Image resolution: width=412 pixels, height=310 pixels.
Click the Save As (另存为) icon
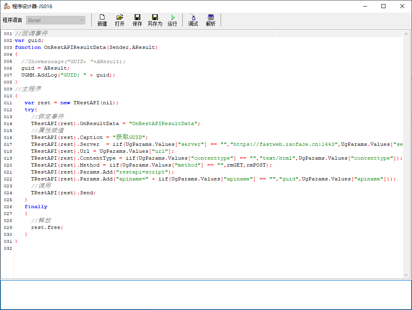155,20
